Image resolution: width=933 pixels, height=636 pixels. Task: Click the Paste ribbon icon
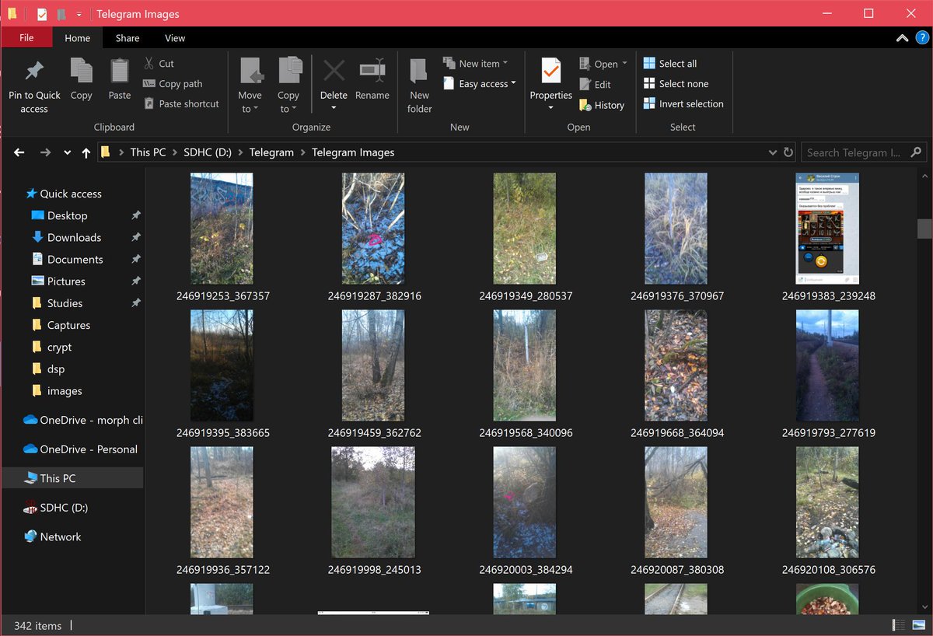(120, 71)
